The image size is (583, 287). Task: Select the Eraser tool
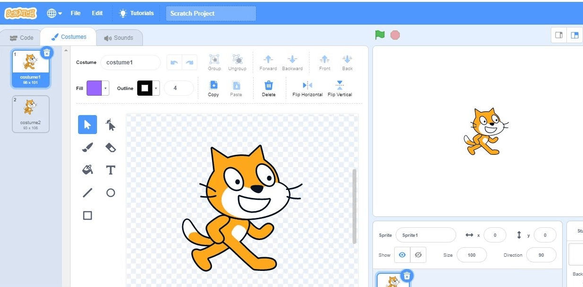(x=110, y=148)
